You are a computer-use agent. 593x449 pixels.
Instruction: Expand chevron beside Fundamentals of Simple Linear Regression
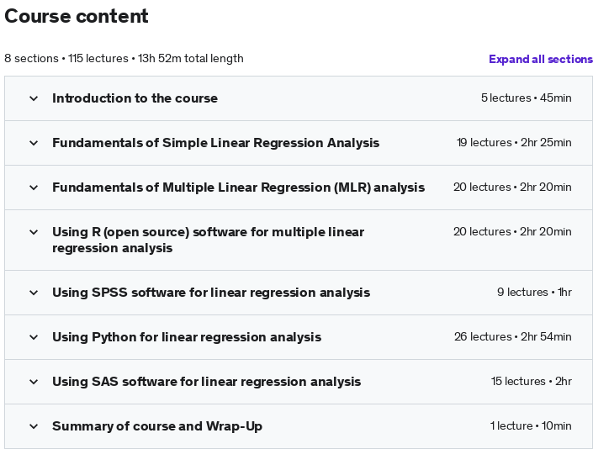point(34,143)
